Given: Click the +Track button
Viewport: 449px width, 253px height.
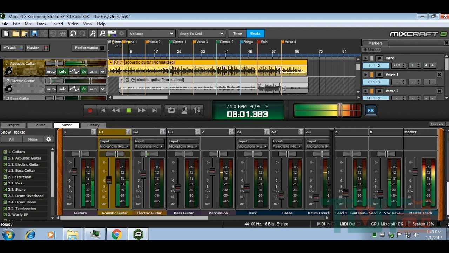Looking at the screenshot, I should (x=13, y=48).
